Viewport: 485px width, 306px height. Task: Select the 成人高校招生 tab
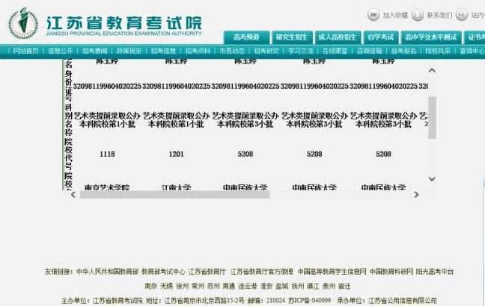tap(338, 37)
